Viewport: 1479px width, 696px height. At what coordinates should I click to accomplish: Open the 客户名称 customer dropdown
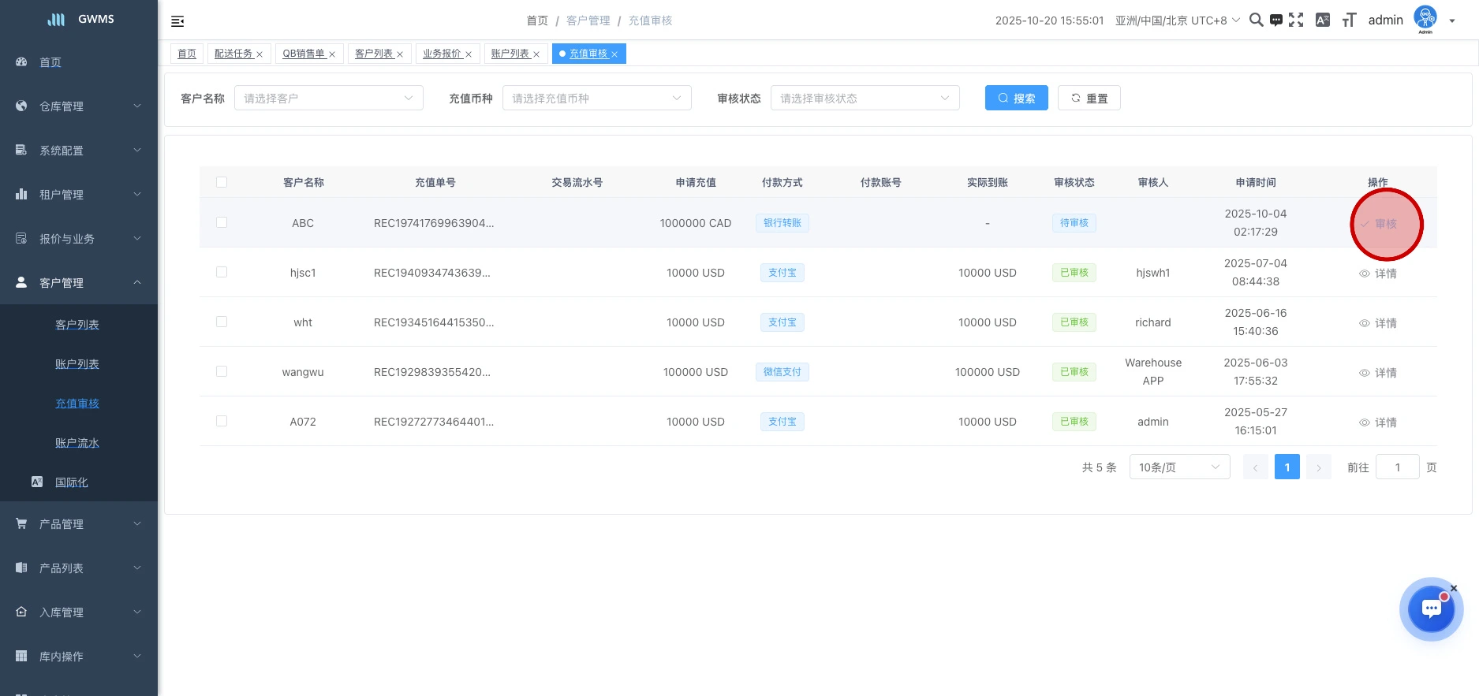(328, 99)
